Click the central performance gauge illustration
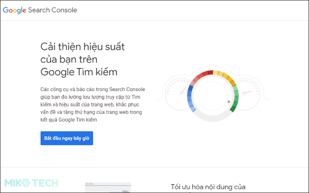The height and width of the screenshot is (193, 309). (213, 96)
